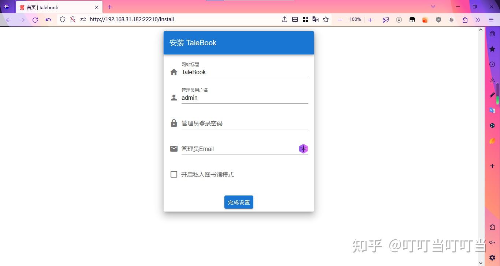Screen dimensions: 500x266
Task: Open the Downloads arrow icon in the toolbar
Action: 399,19
